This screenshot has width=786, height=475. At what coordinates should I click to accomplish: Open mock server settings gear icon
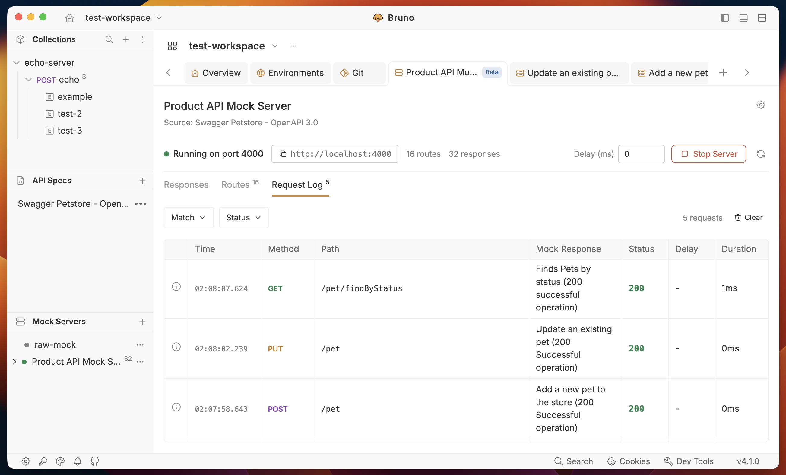pos(760,105)
